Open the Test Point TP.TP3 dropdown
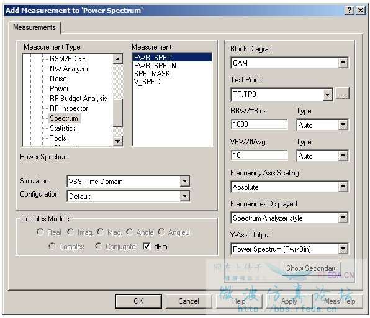 (x=327, y=95)
